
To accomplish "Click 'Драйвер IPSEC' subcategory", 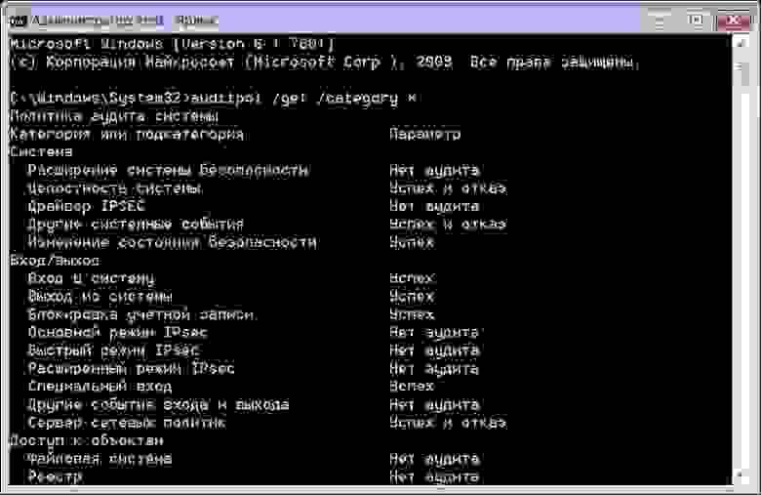I will (86, 206).
